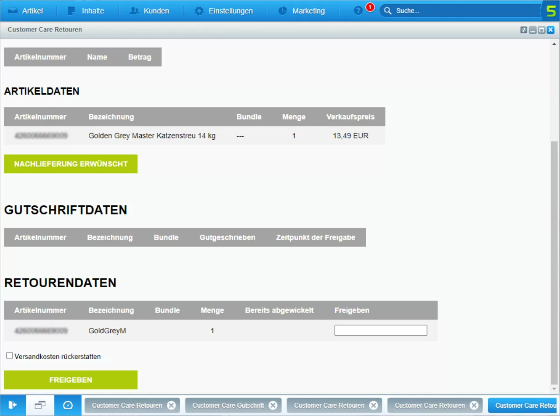Open the Einstellungen menu

click(x=224, y=11)
